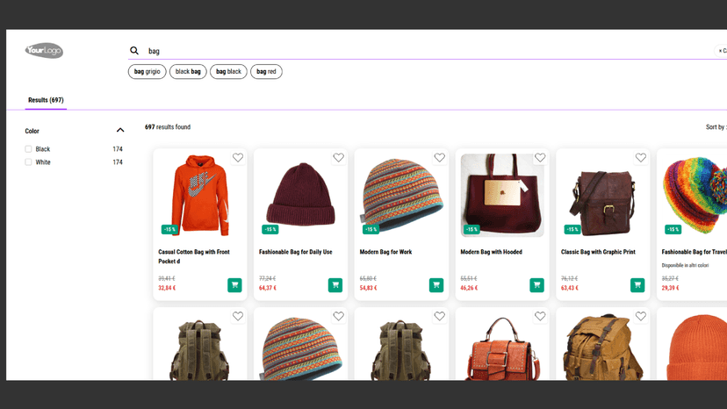
Task: Click the 46,26 € sale price
Action: (469, 288)
